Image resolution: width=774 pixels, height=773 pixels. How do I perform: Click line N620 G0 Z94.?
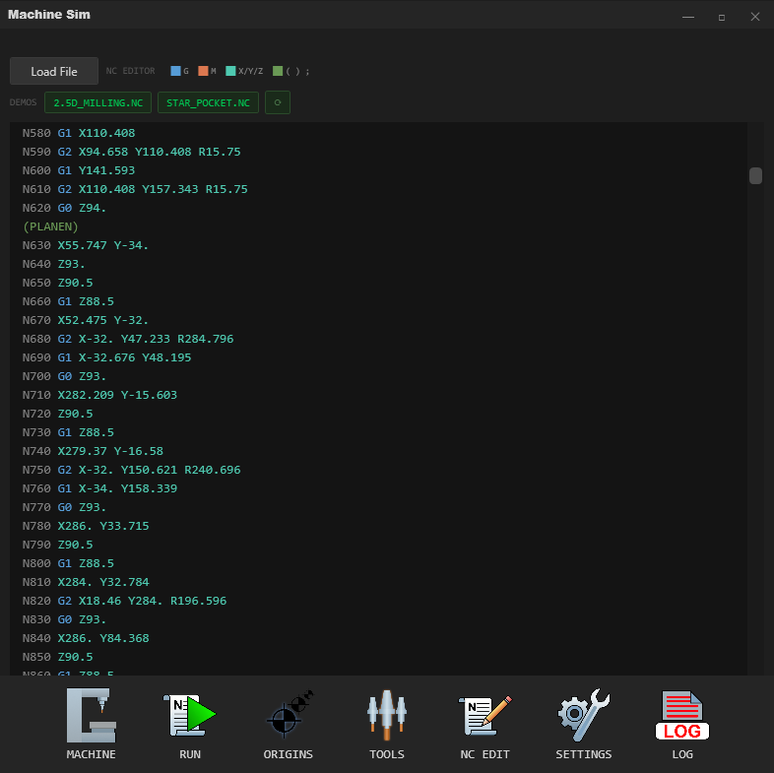point(64,208)
